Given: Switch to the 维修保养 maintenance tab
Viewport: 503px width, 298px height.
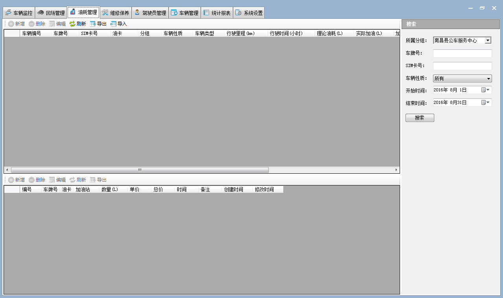Looking at the screenshot, I should coord(116,13).
